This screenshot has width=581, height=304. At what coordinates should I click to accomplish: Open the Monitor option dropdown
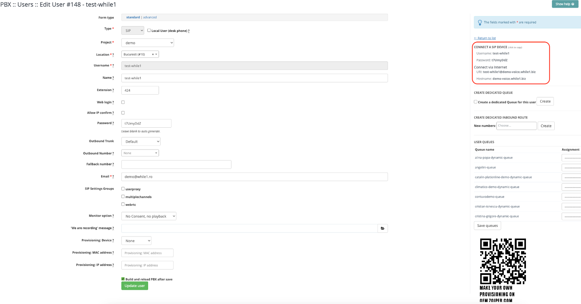click(148, 216)
